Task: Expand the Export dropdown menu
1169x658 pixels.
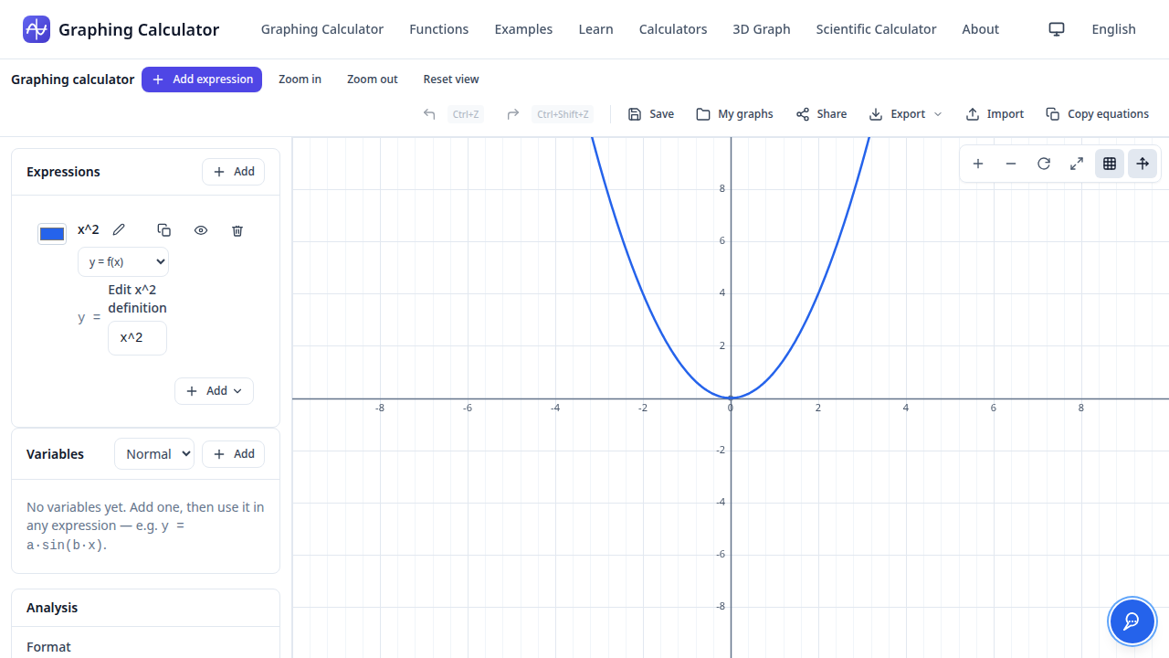Action: (x=905, y=114)
